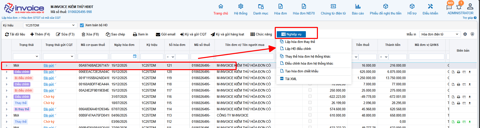Screen dimensions: 480x128
Task: Go to Trang chủ home icon
Action: coord(221,6)
